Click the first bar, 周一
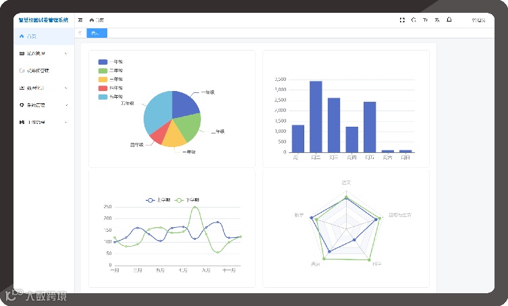508x306 pixels. [298, 139]
